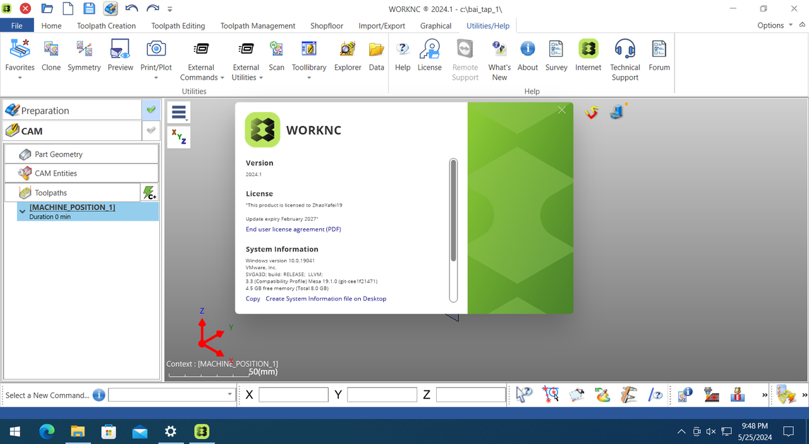Switch to the Import/Export tab
This screenshot has width=809, height=444.
pyautogui.click(x=382, y=26)
